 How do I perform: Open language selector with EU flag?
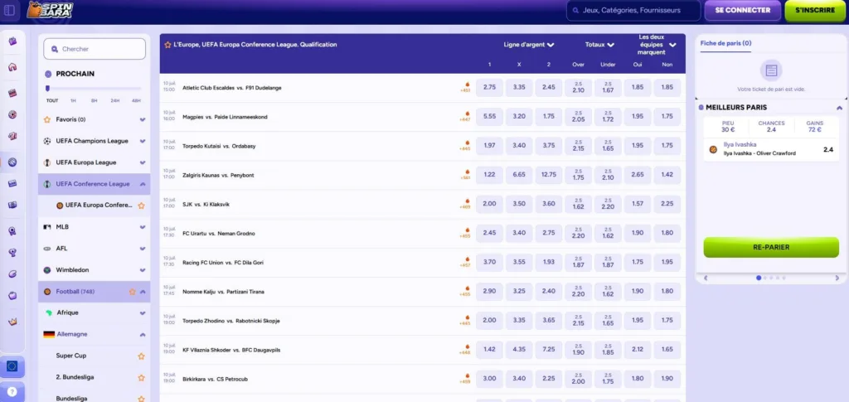(x=12, y=366)
